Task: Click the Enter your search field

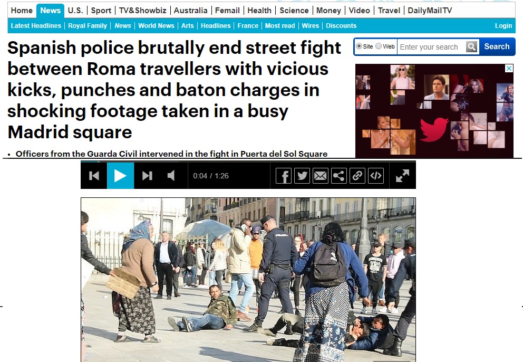Action: click(432, 47)
